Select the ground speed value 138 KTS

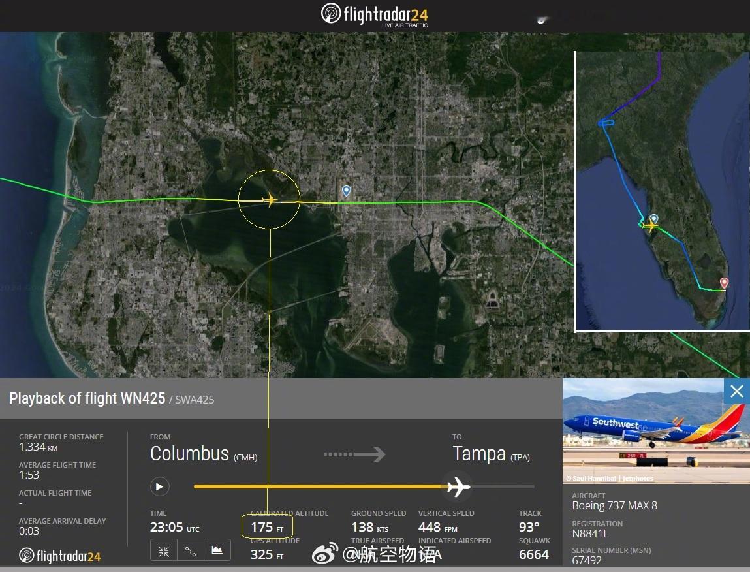click(x=369, y=527)
